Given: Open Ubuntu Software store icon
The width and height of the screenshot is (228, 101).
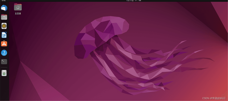Looking at the screenshot, I should coord(4,44).
